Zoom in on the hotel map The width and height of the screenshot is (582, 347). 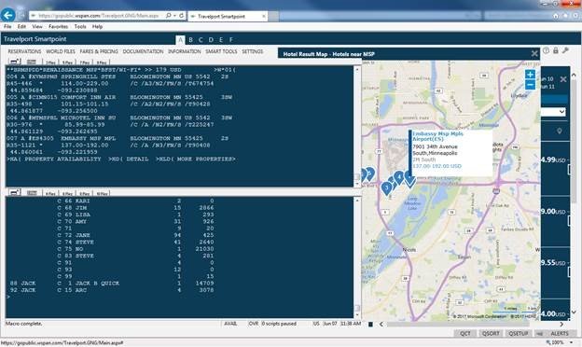tap(530, 75)
